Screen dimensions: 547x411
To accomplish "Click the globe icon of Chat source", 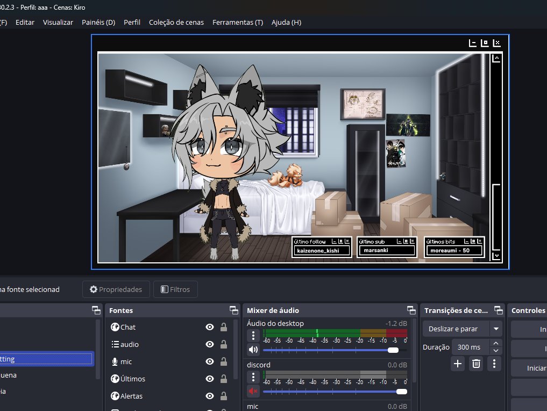I will (115, 327).
